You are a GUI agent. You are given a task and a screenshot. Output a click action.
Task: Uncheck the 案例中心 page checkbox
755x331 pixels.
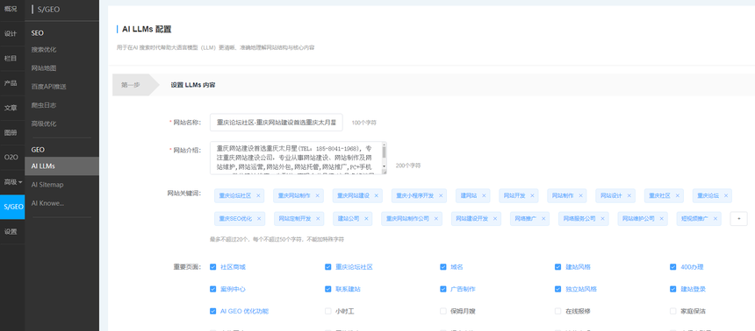point(212,289)
